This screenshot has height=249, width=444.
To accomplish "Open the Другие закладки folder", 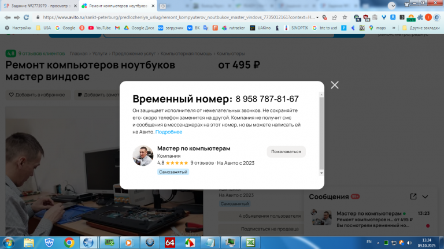I will (x=421, y=28).
